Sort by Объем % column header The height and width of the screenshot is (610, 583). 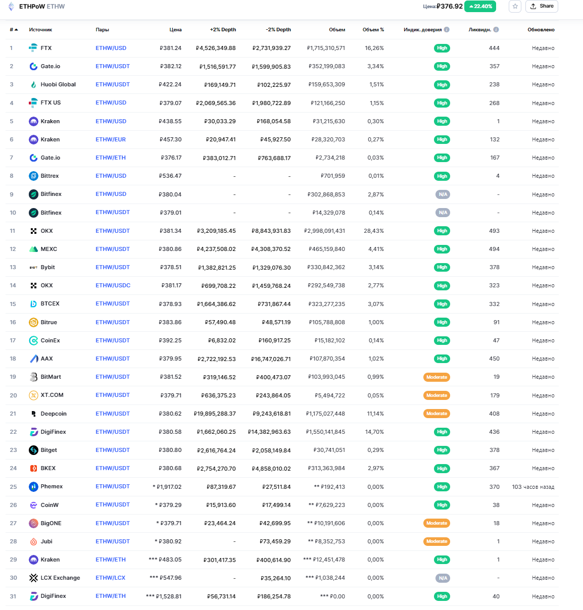coord(373,30)
